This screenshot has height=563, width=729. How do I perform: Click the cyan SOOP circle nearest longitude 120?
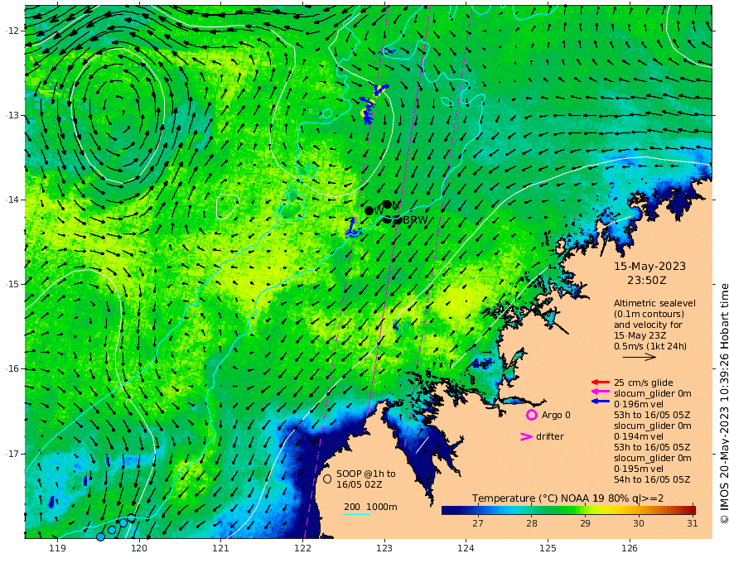(x=132, y=518)
